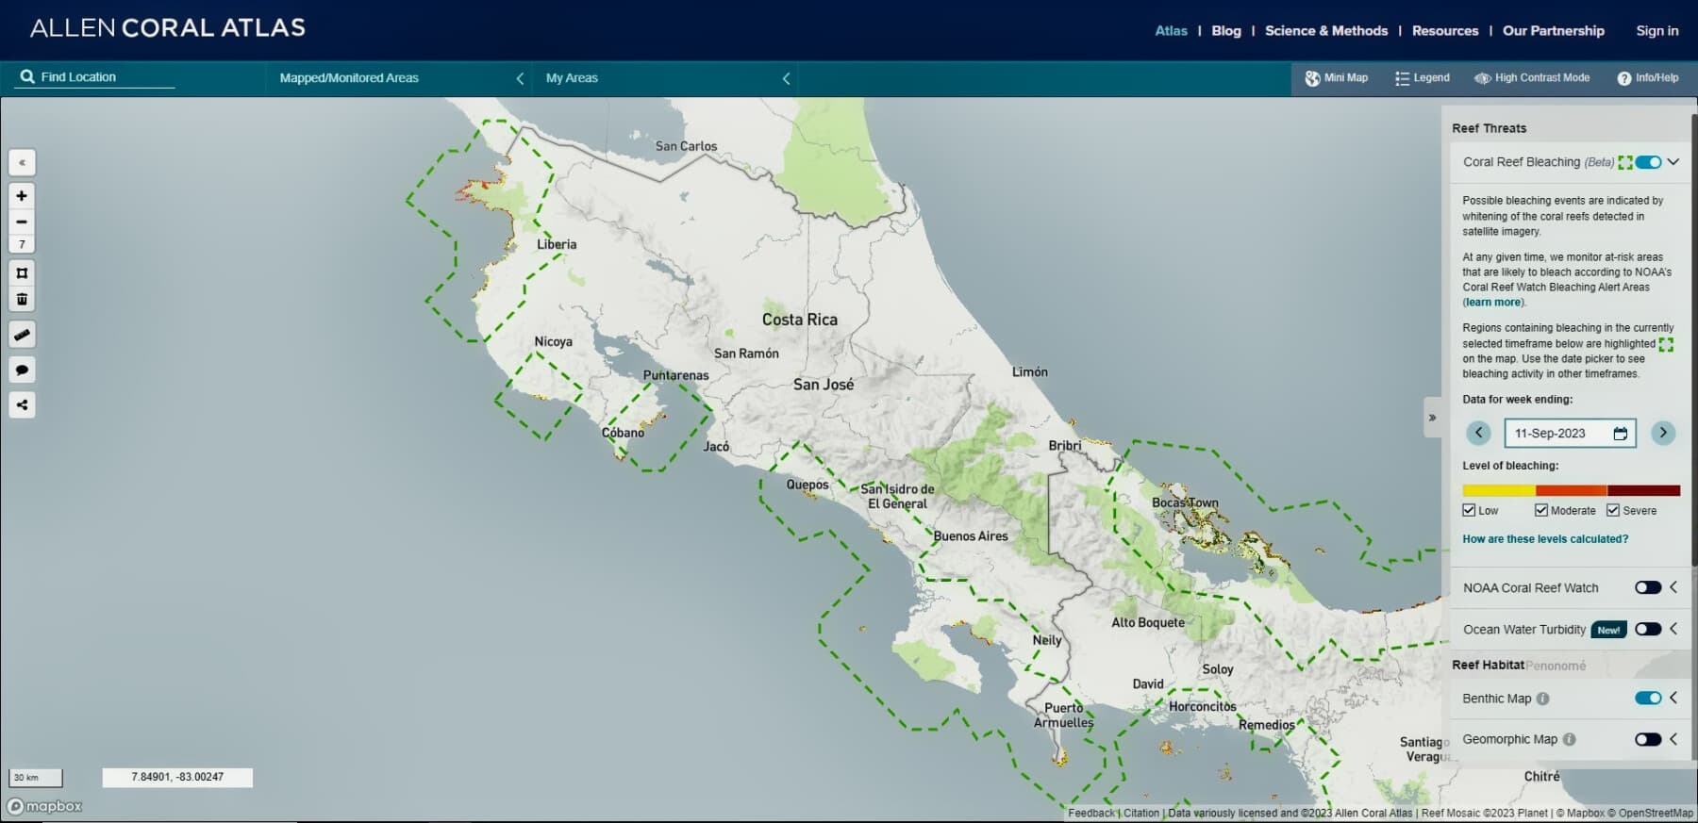
Task: Click the trash delete tool
Action: 22,299
